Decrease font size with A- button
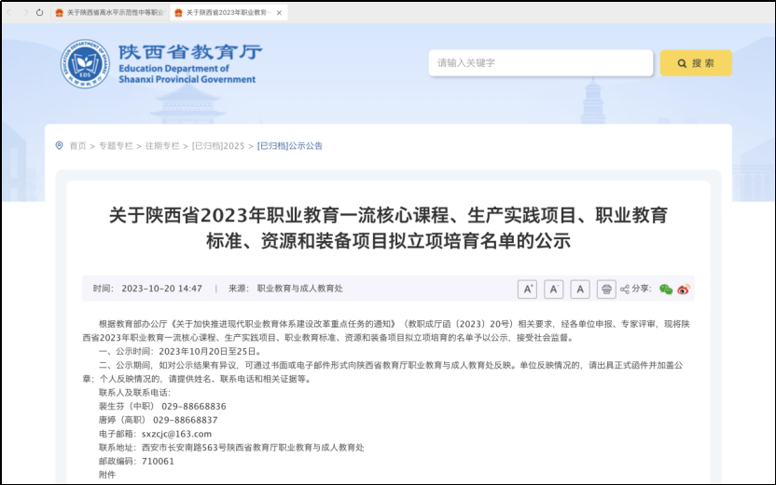This screenshot has height=485, width=776. click(554, 289)
